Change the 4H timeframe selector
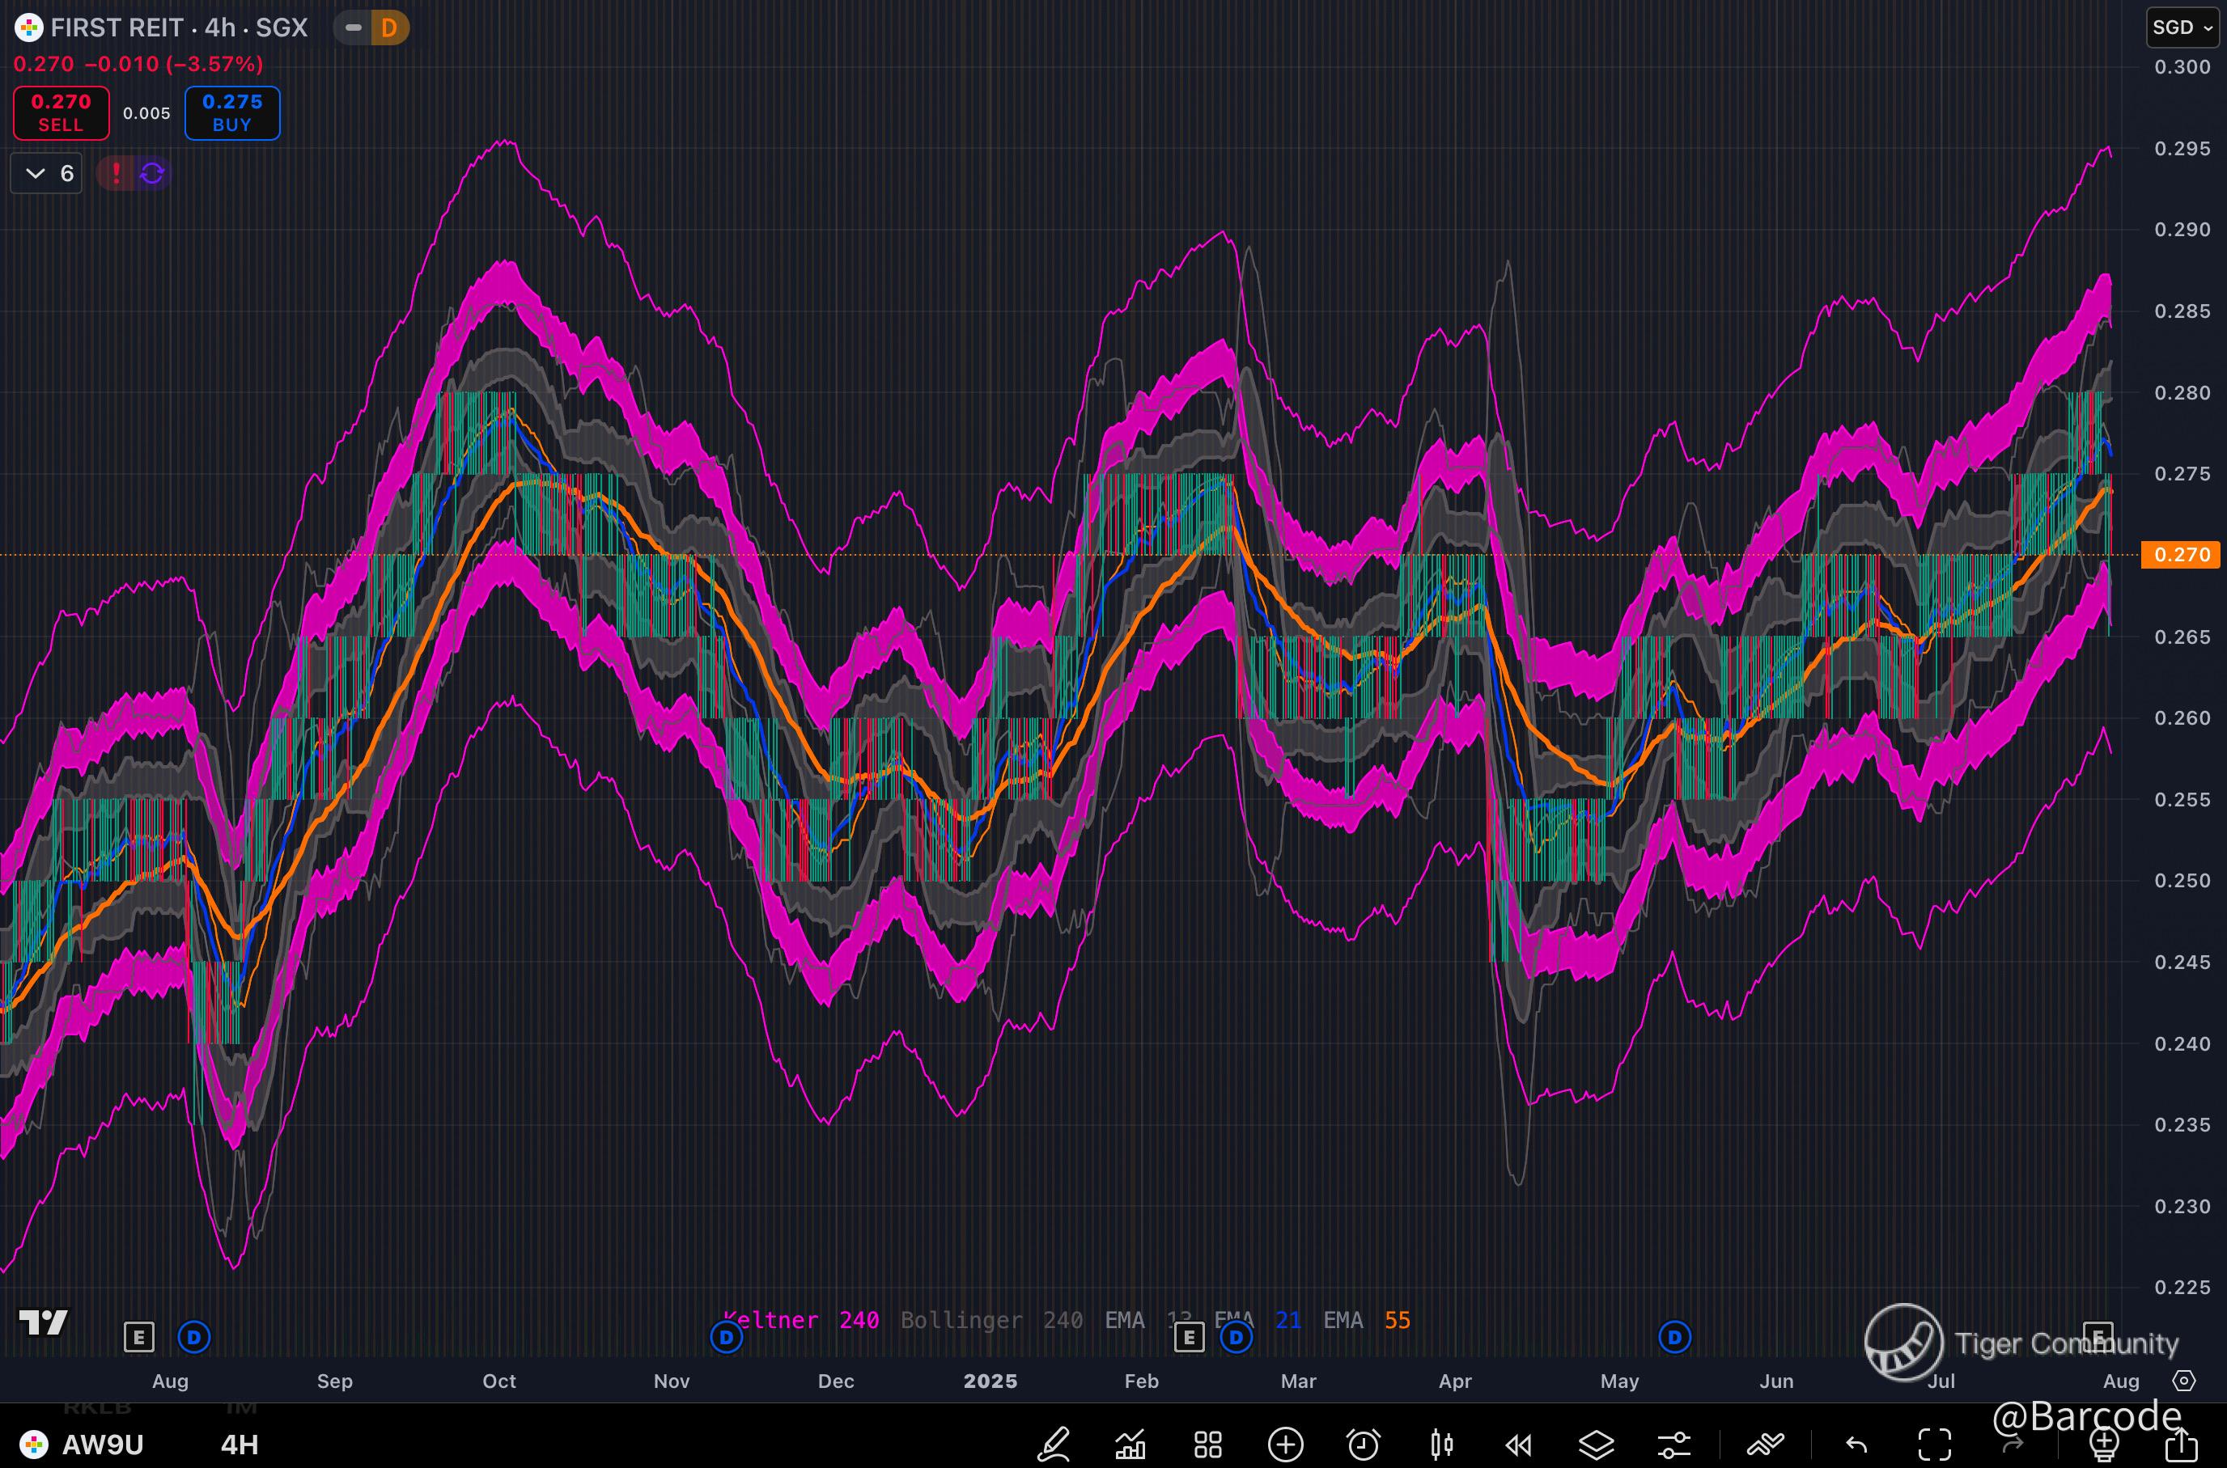This screenshot has width=2227, height=1468. (240, 1445)
